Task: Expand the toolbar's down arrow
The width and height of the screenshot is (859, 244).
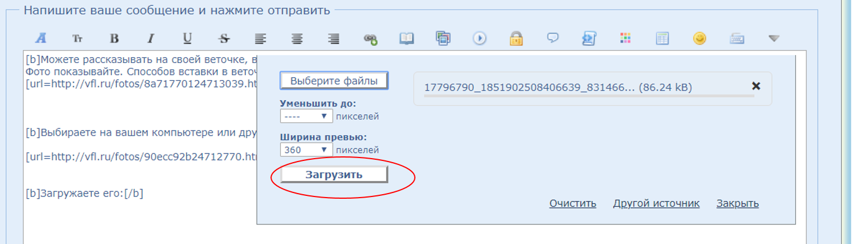Action: (x=774, y=38)
